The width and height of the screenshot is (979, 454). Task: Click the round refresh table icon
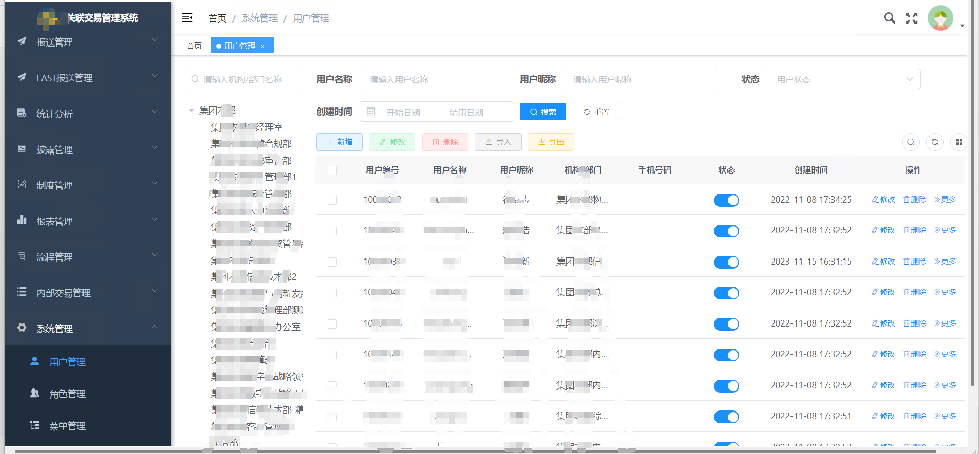click(935, 142)
